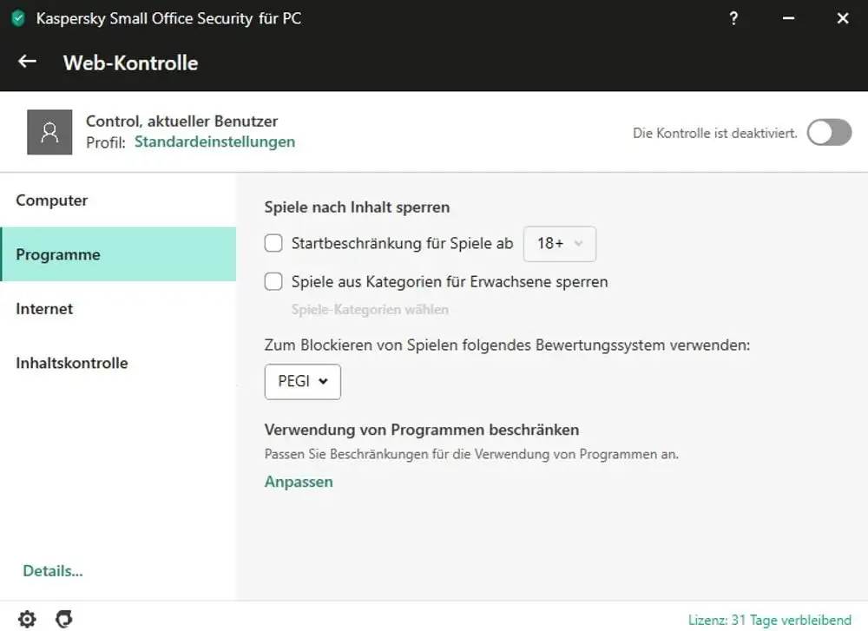
Task: Click the Lizenz: 31 Tage verbleibend link
Action: [769, 620]
